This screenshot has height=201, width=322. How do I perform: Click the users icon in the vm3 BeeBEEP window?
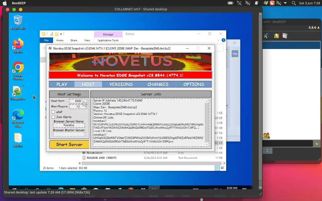pyautogui.click(x=266, y=136)
